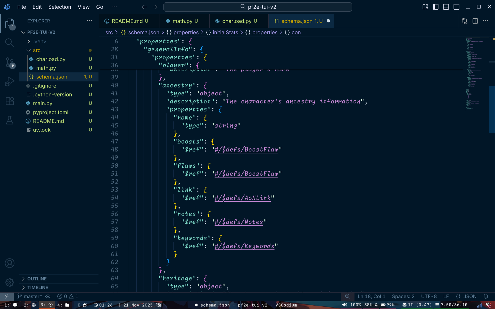Open Run and Debug view
The height and width of the screenshot is (309, 495).
(10, 82)
